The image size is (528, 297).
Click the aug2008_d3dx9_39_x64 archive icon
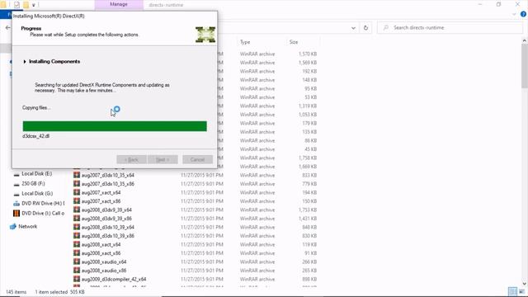point(77,210)
